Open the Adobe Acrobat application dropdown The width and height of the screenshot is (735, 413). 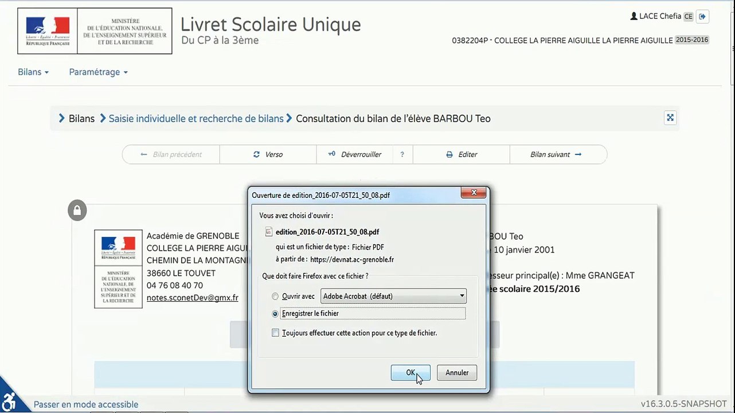pos(393,297)
